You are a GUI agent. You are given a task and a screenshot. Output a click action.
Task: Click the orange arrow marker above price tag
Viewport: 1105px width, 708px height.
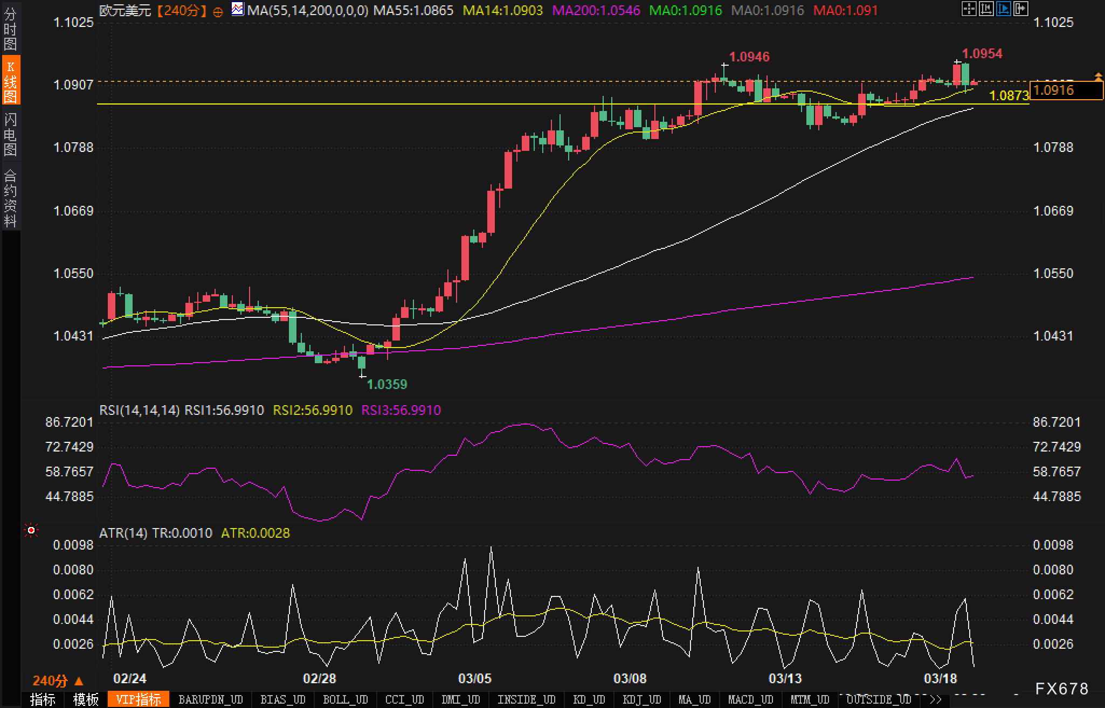(x=1097, y=77)
